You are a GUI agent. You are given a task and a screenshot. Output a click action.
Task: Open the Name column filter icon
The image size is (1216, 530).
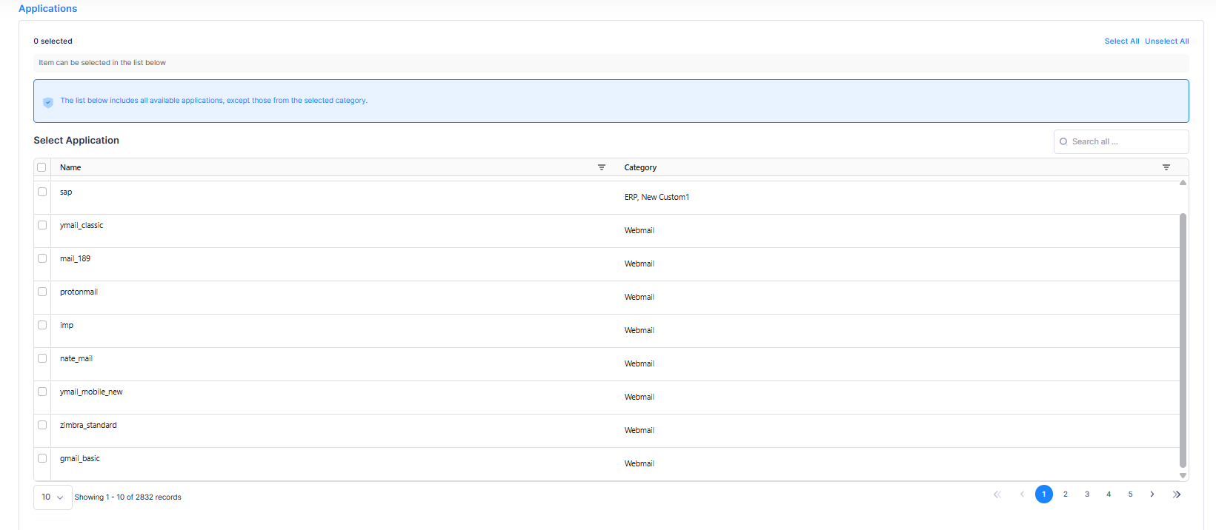(x=601, y=167)
